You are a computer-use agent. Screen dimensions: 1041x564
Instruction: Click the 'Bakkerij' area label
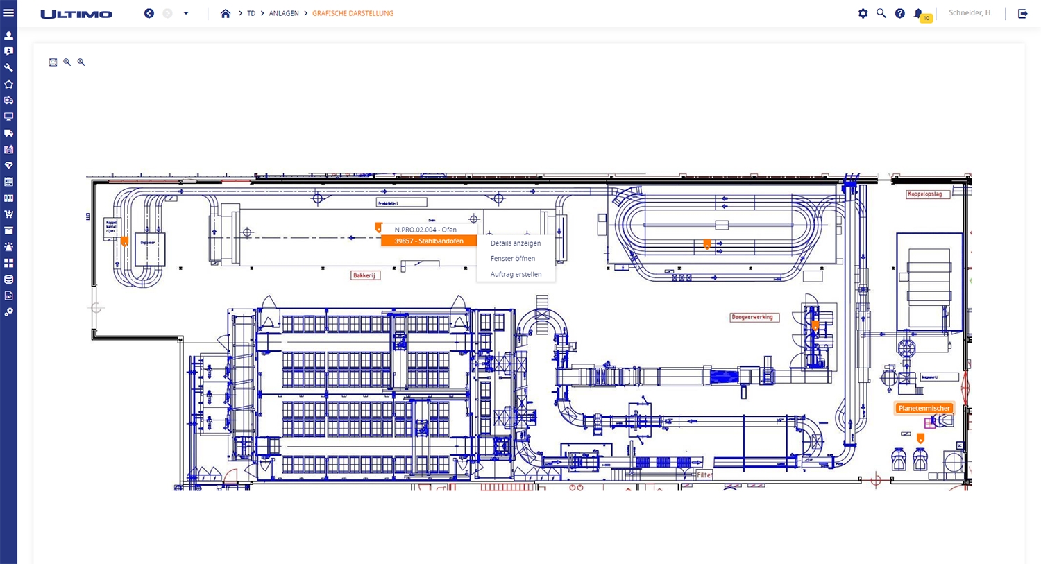tap(364, 275)
